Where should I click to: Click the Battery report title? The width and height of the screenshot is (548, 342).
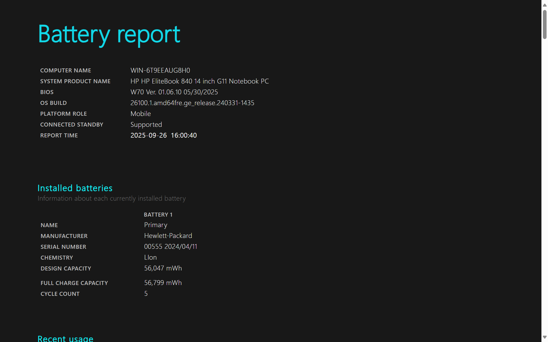pos(109,34)
